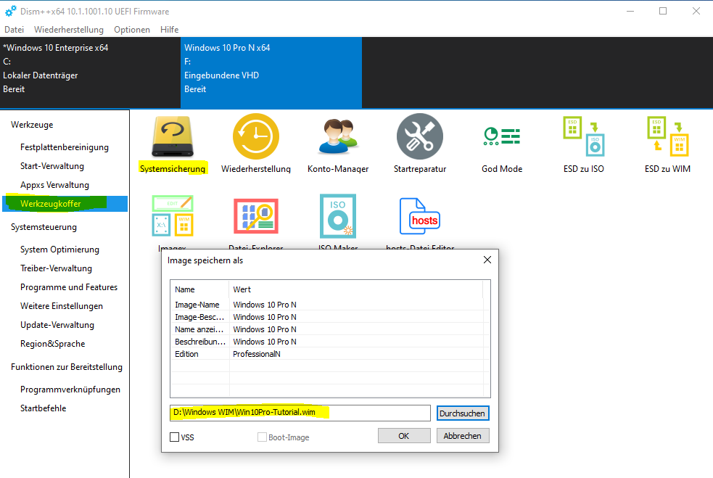The width and height of the screenshot is (713, 478).
Task: Click the Funktionen zur Bereitstellung heading
Action: tap(67, 367)
